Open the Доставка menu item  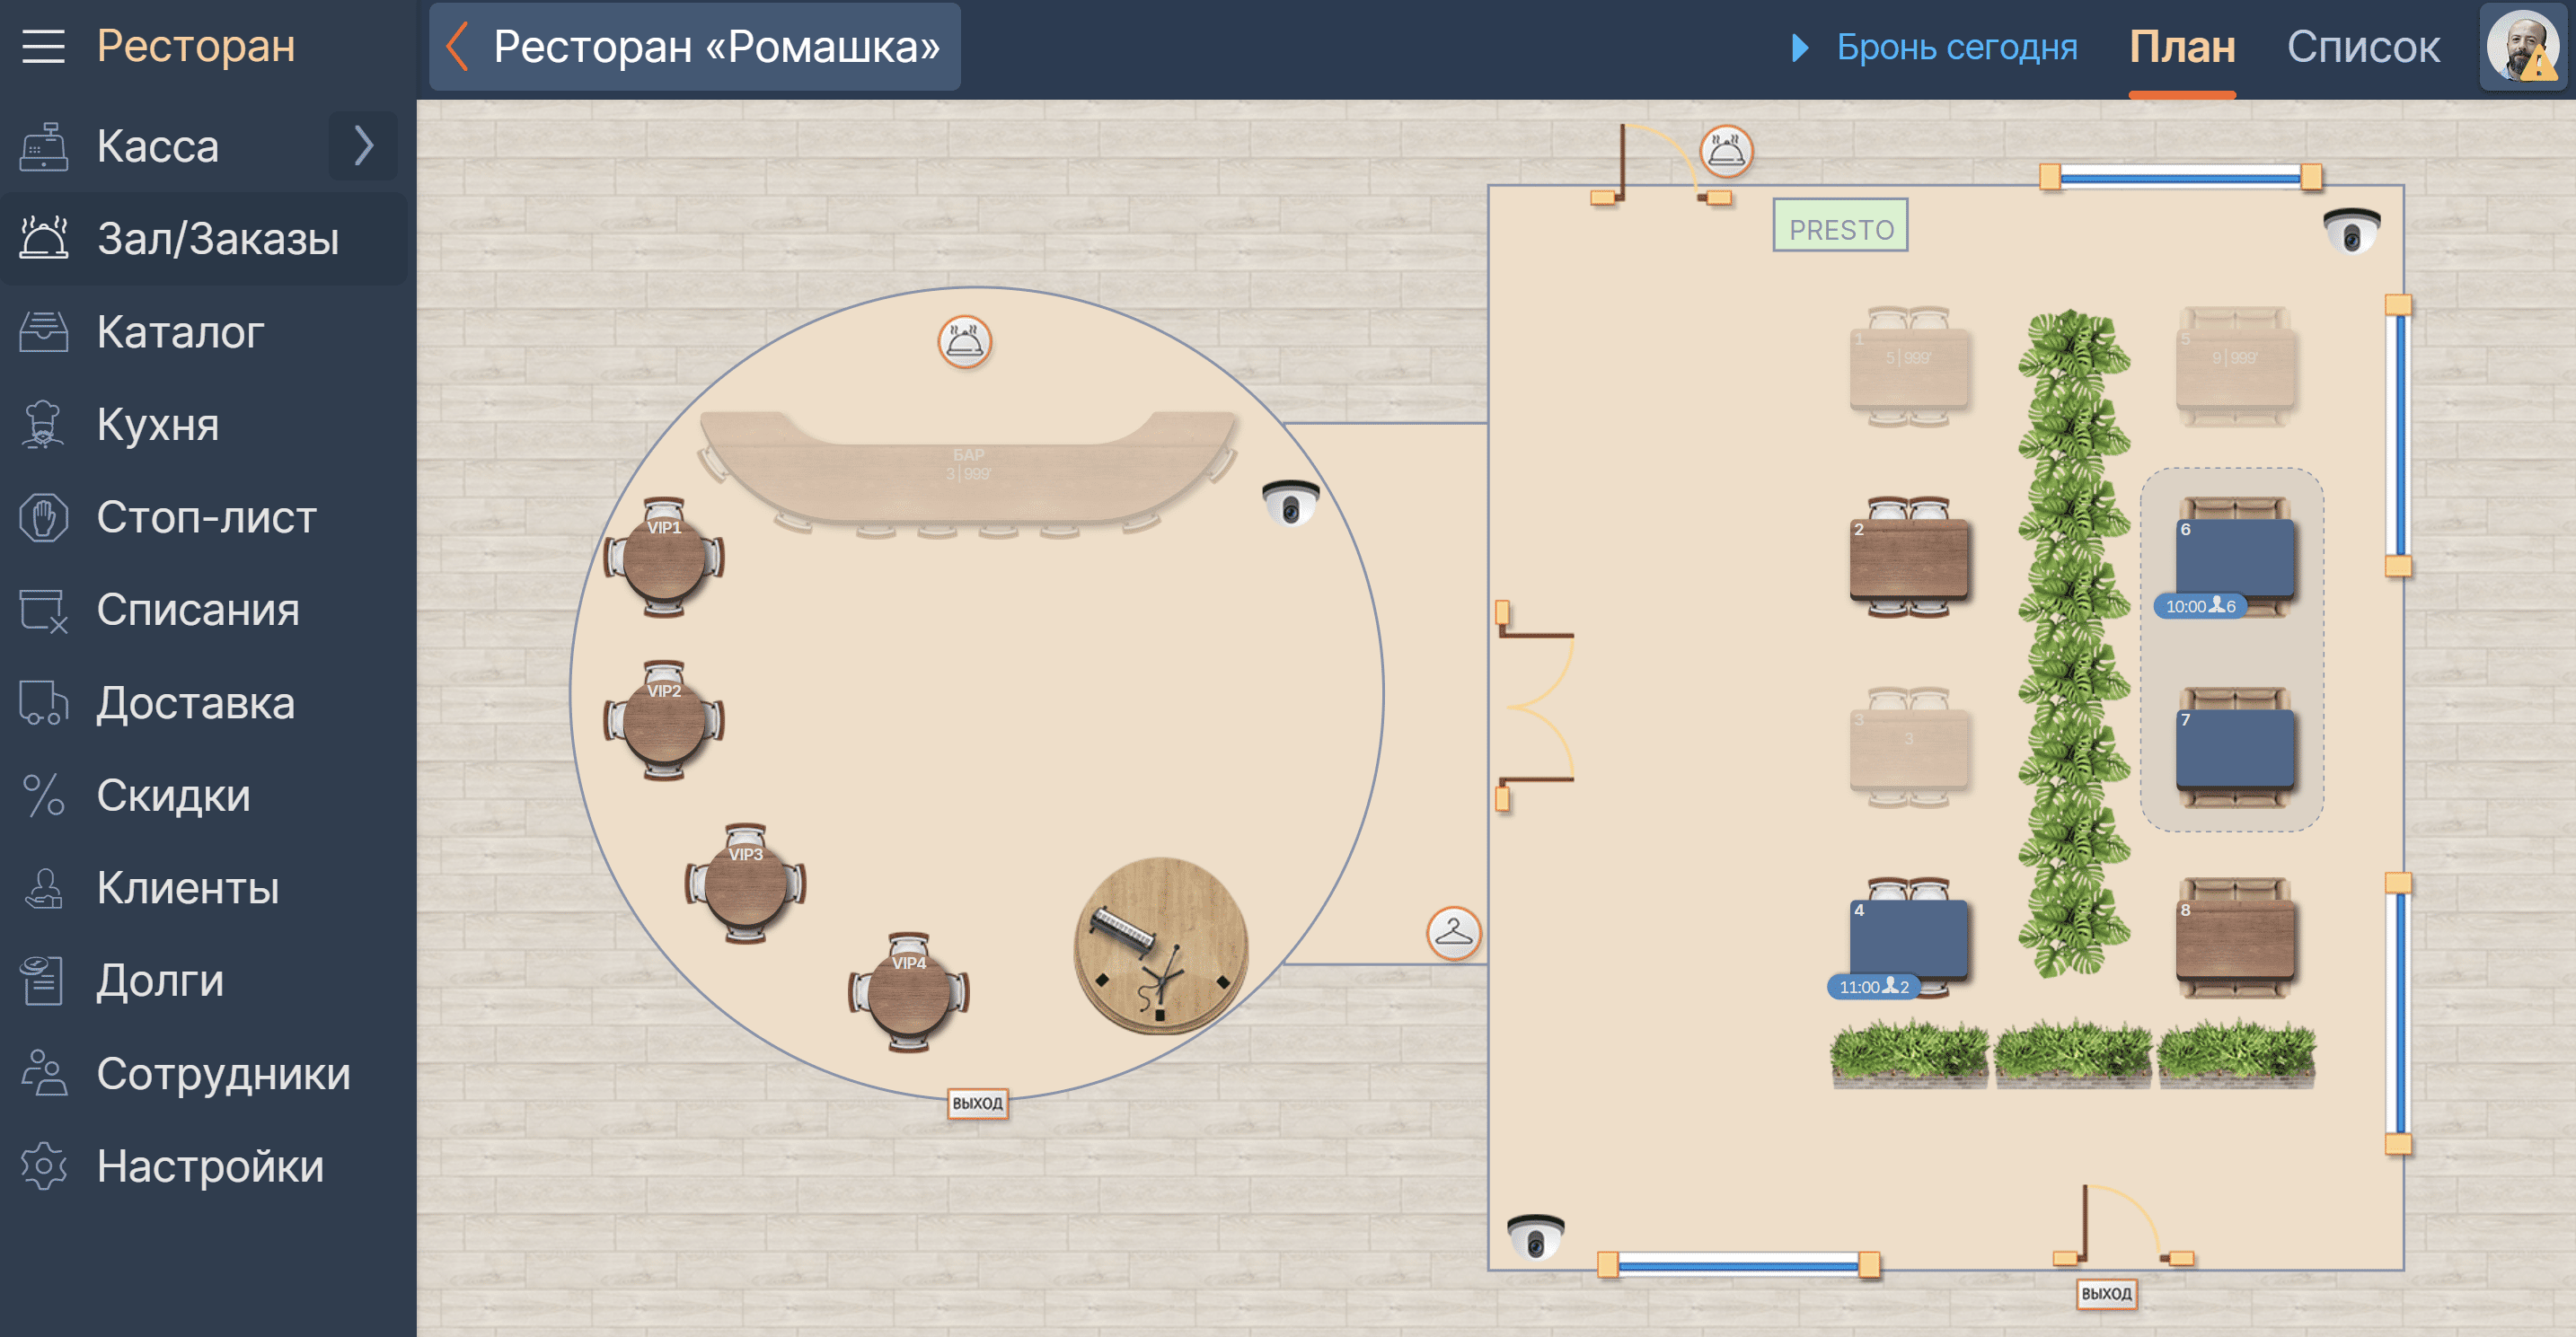click(x=196, y=703)
